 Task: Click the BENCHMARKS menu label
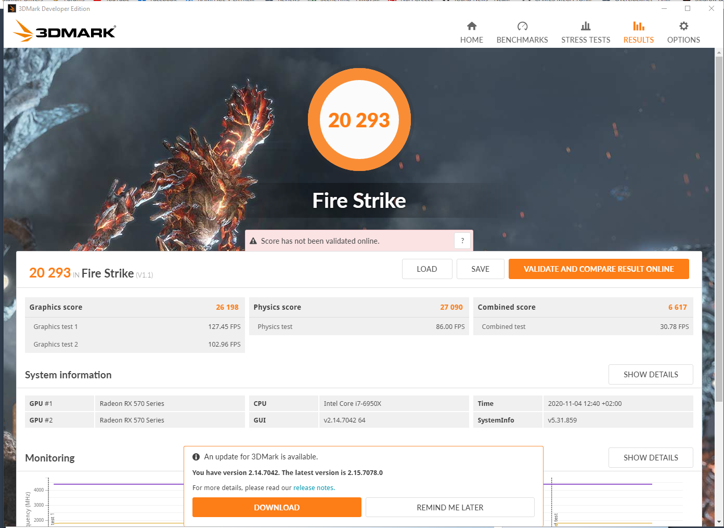[522, 40]
